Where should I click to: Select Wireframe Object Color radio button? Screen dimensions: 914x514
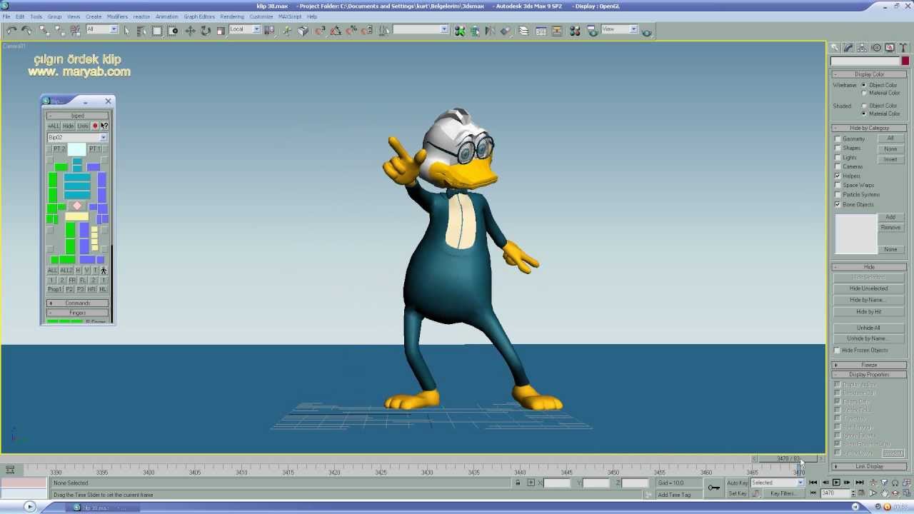tap(864, 85)
